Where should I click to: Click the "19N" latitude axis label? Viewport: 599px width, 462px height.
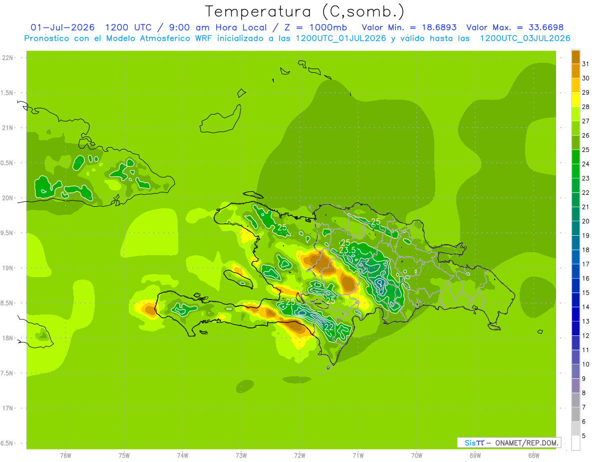pyautogui.click(x=7, y=268)
